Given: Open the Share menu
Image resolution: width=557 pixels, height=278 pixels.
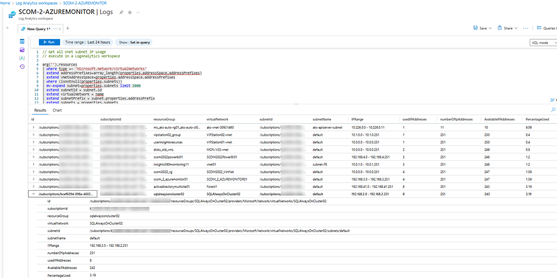Looking at the screenshot, I should tap(507, 28).
